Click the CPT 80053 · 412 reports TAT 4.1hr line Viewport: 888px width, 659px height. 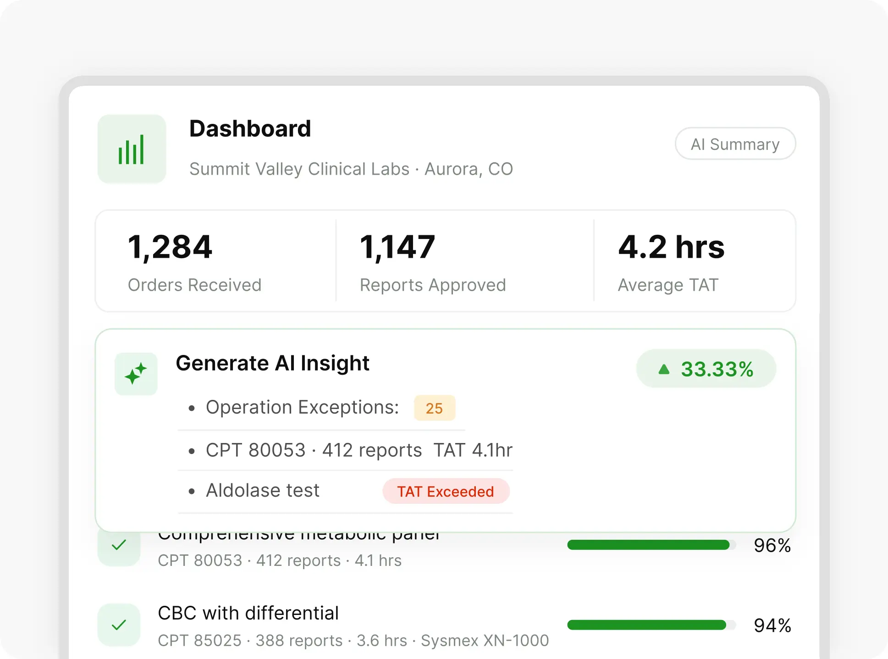350,450
